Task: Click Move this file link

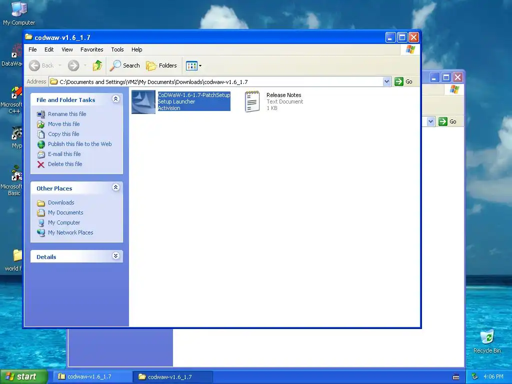Action: (63, 124)
